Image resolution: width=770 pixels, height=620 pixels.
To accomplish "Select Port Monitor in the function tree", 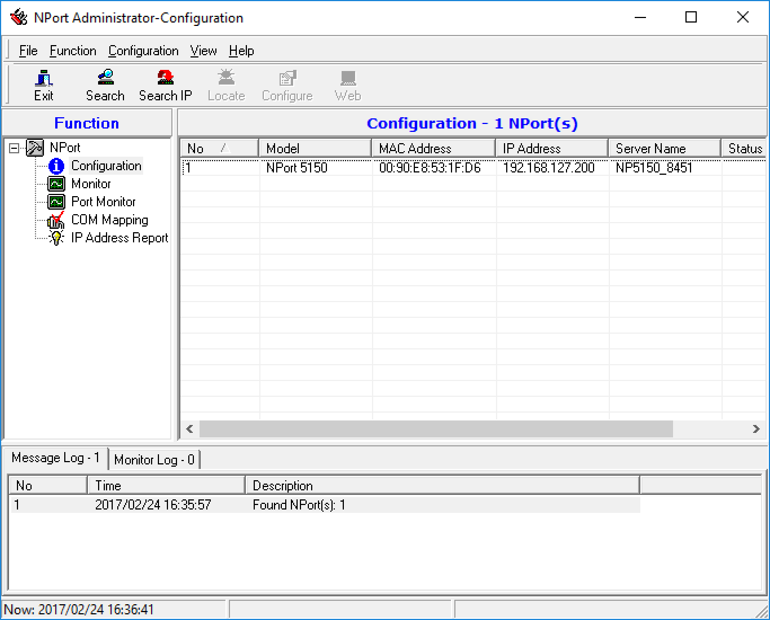I will coord(103,202).
